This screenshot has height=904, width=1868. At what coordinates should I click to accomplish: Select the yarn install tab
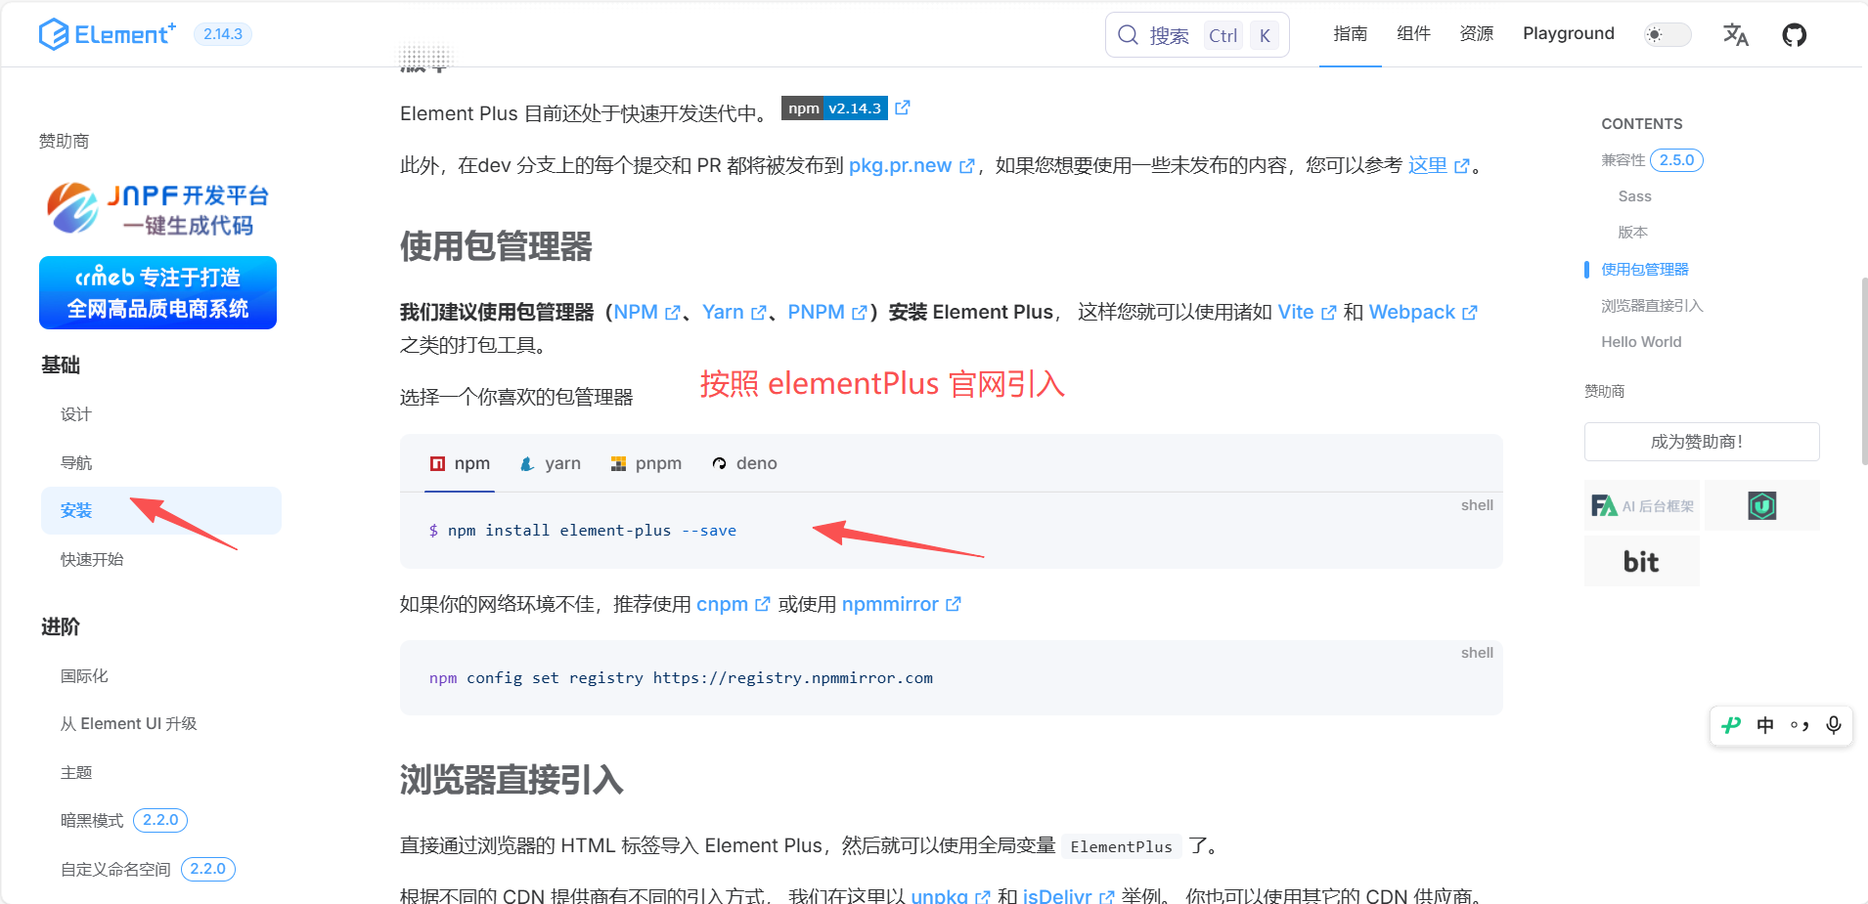tap(551, 463)
